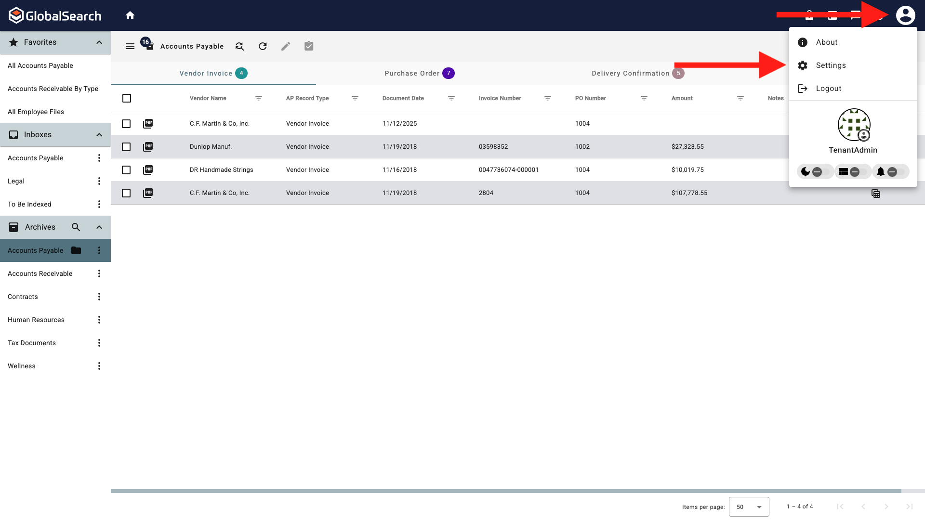The width and height of the screenshot is (925, 520).
Task: Click the clipboard checkmark icon
Action: pos(309,46)
